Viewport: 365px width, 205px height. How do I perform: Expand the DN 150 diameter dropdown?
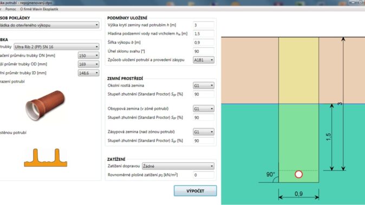click(x=88, y=56)
